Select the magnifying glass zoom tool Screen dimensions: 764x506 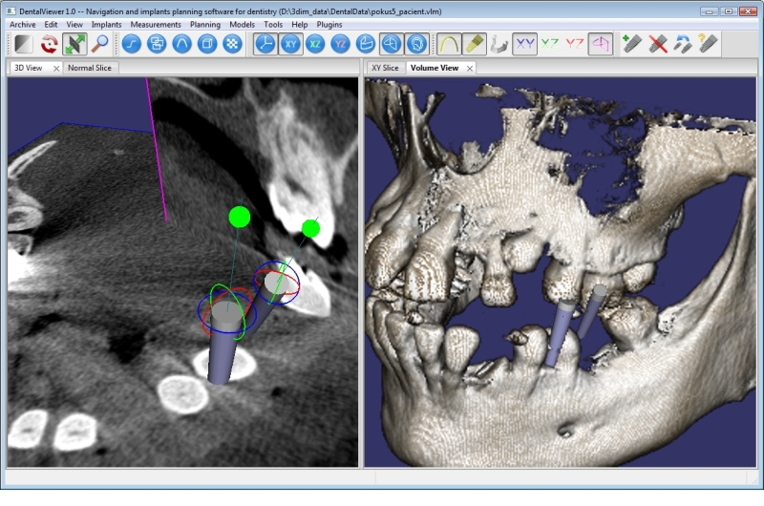click(100, 44)
